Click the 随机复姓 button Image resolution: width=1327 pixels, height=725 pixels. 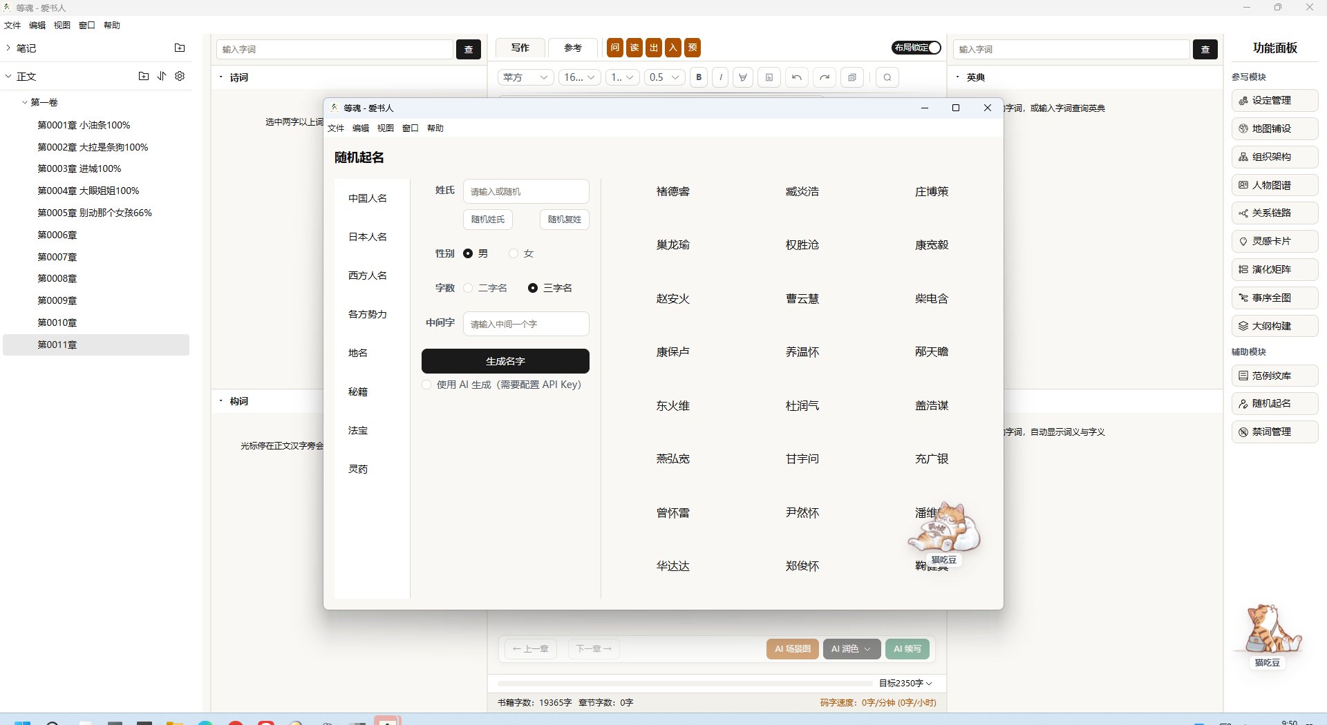565,220
